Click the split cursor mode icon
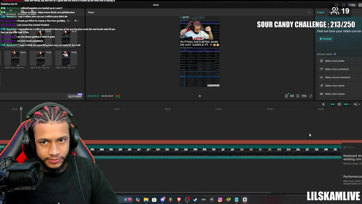Image resolution: width=362 pixels, height=204 pixels. pyautogui.click(x=355, y=104)
